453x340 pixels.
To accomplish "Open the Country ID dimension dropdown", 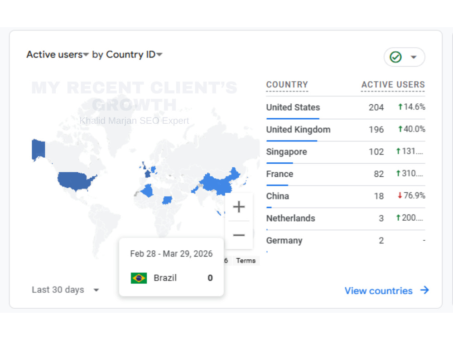I will 134,55.
